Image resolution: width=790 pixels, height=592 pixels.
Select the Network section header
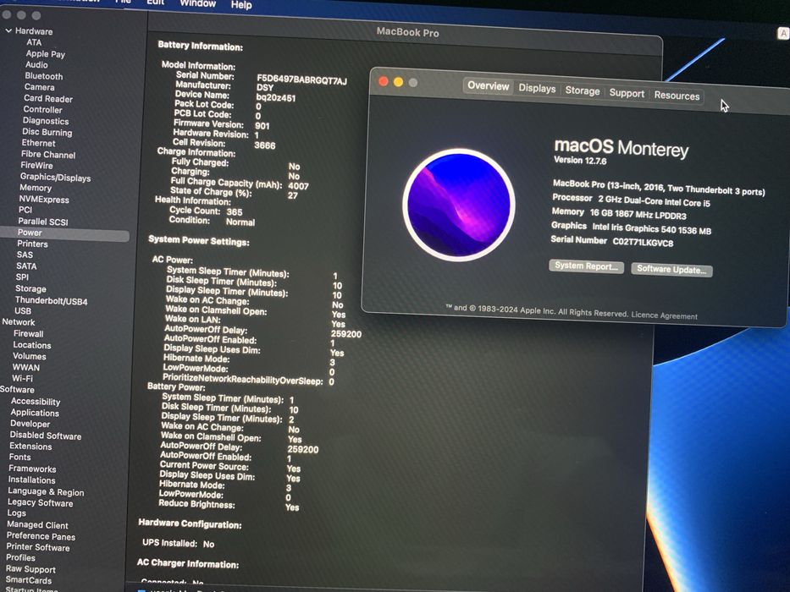pos(19,322)
